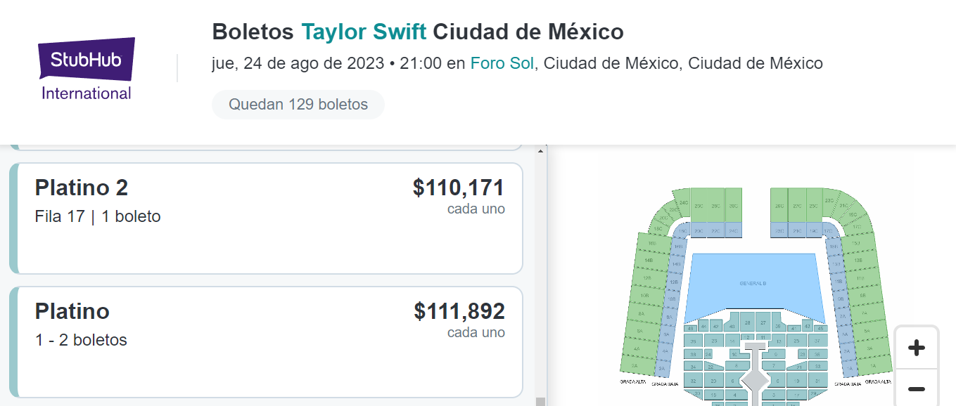
Task: Open the Foro Sol venue link
Action: (x=503, y=63)
